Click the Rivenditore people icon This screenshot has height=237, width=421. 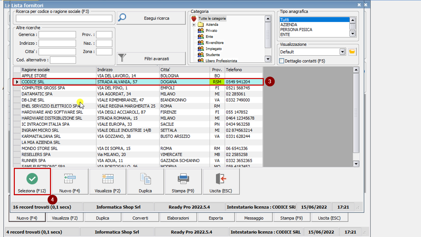[x=201, y=43]
